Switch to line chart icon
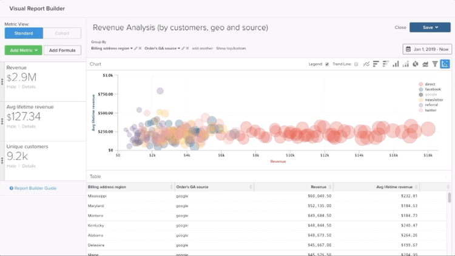The width and height of the screenshot is (455, 256). point(366,64)
